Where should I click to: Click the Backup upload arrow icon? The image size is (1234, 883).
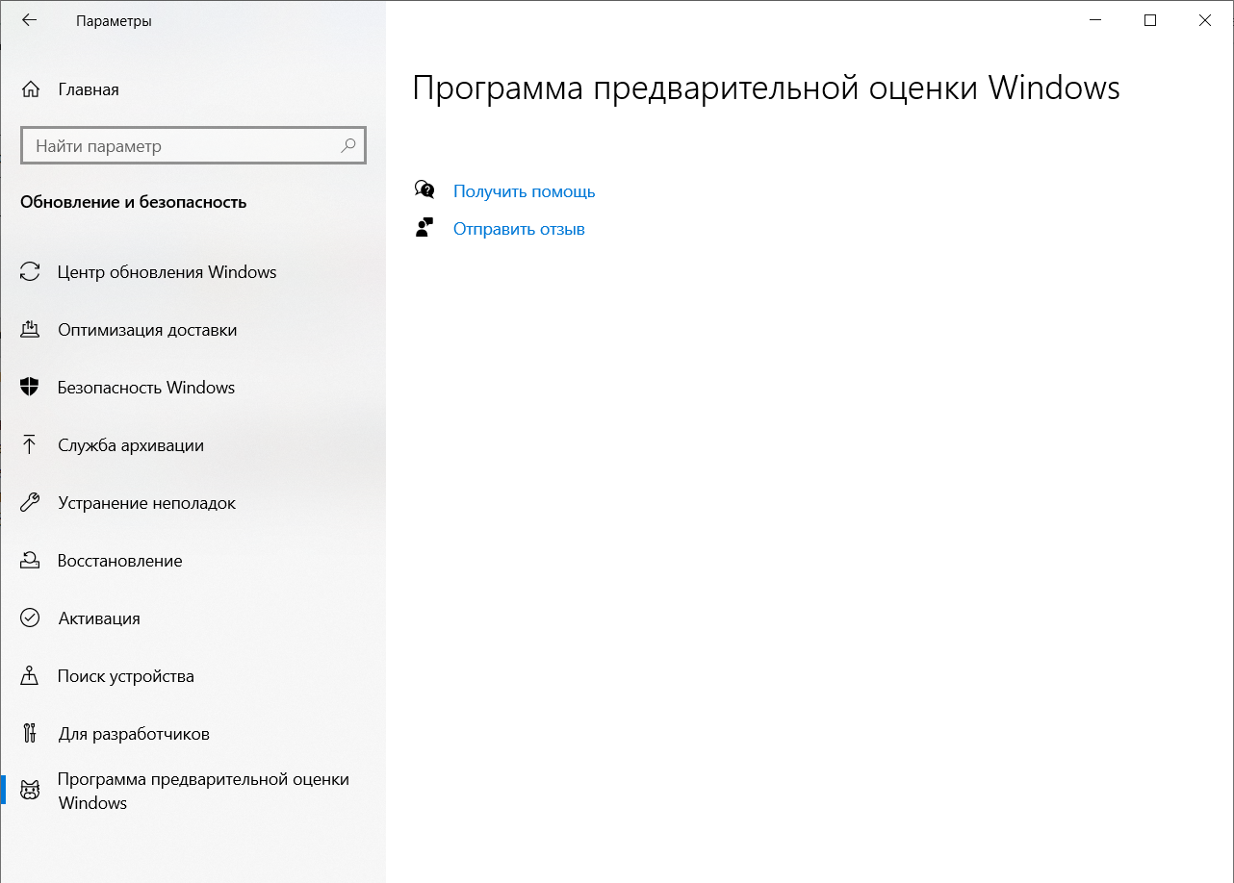(30, 445)
